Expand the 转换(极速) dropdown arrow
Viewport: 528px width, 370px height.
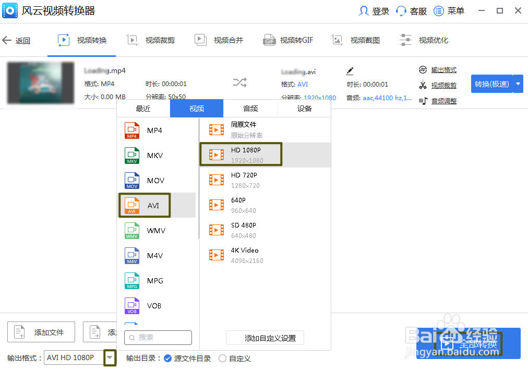tap(518, 84)
